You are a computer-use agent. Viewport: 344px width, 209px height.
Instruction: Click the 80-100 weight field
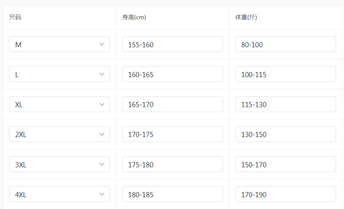pyautogui.click(x=286, y=44)
